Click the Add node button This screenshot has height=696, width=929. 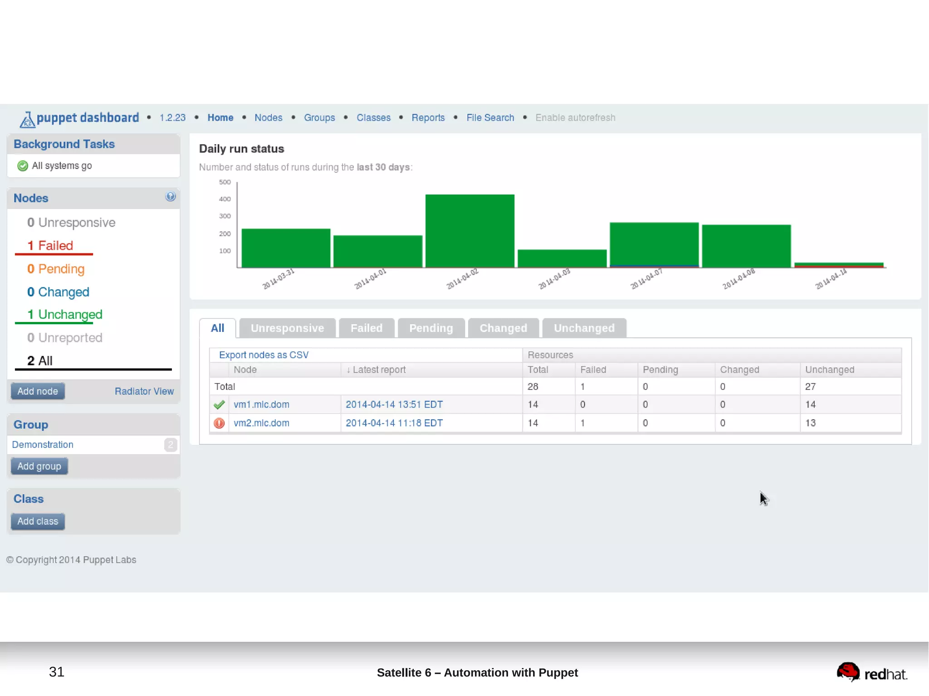pos(38,391)
